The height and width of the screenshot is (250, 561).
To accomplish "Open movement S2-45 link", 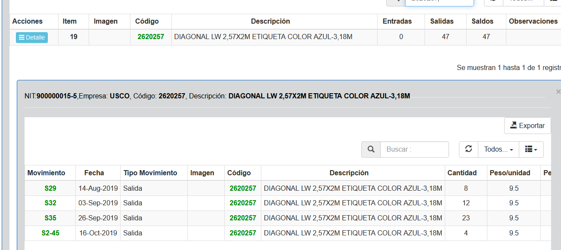I will point(50,233).
